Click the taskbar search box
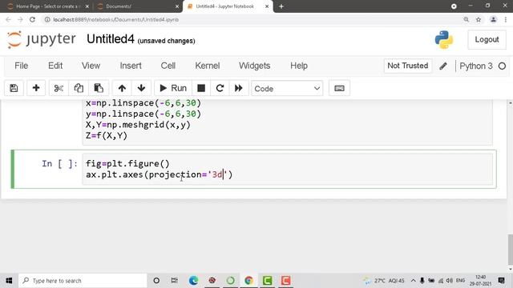The width and height of the screenshot is (513, 288). [83, 281]
